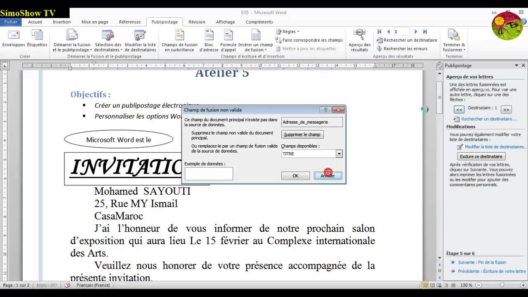Click Modifier la liste de destinataires icon
Image resolution: width=528 pixels, height=297 pixels.
(140, 41)
